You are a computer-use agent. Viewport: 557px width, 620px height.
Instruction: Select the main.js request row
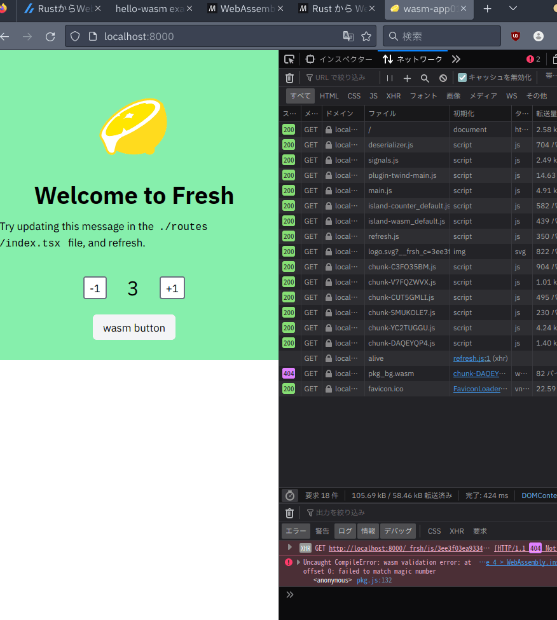click(x=418, y=191)
